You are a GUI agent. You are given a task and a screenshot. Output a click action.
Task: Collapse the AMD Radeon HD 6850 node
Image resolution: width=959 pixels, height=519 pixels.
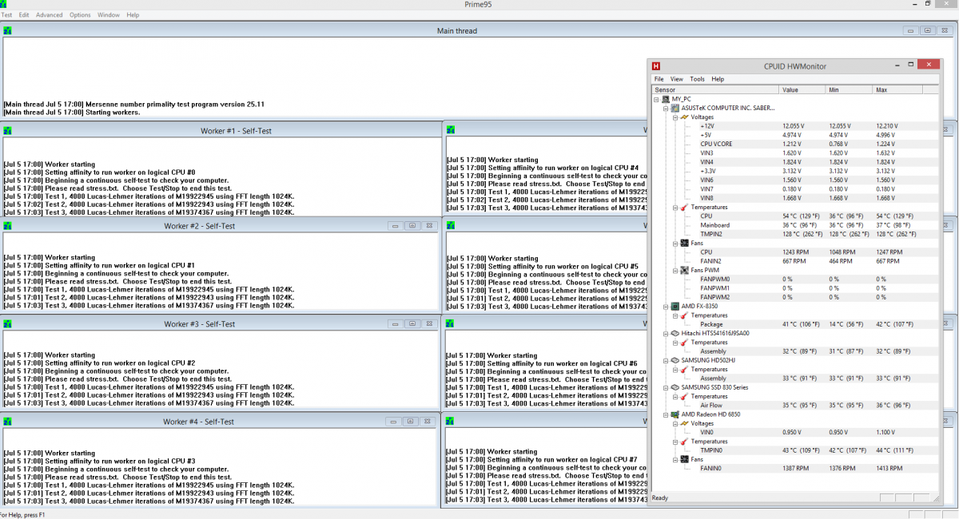pyautogui.click(x=666, y=414)
